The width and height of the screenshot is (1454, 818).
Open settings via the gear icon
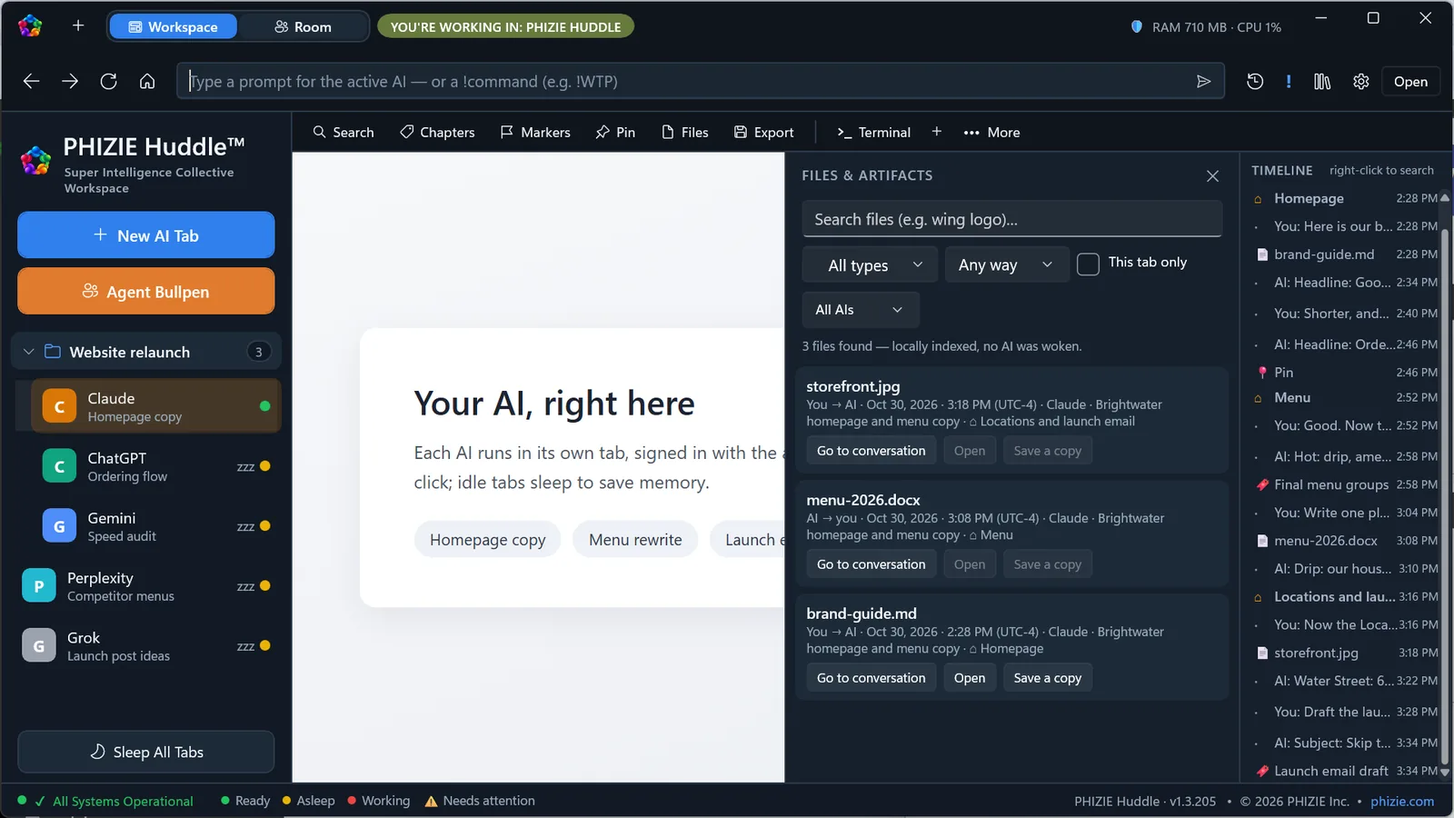[1360, 82]
